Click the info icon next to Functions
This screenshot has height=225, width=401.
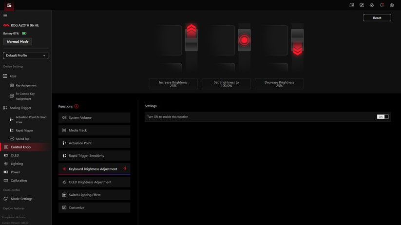point(76,106)
